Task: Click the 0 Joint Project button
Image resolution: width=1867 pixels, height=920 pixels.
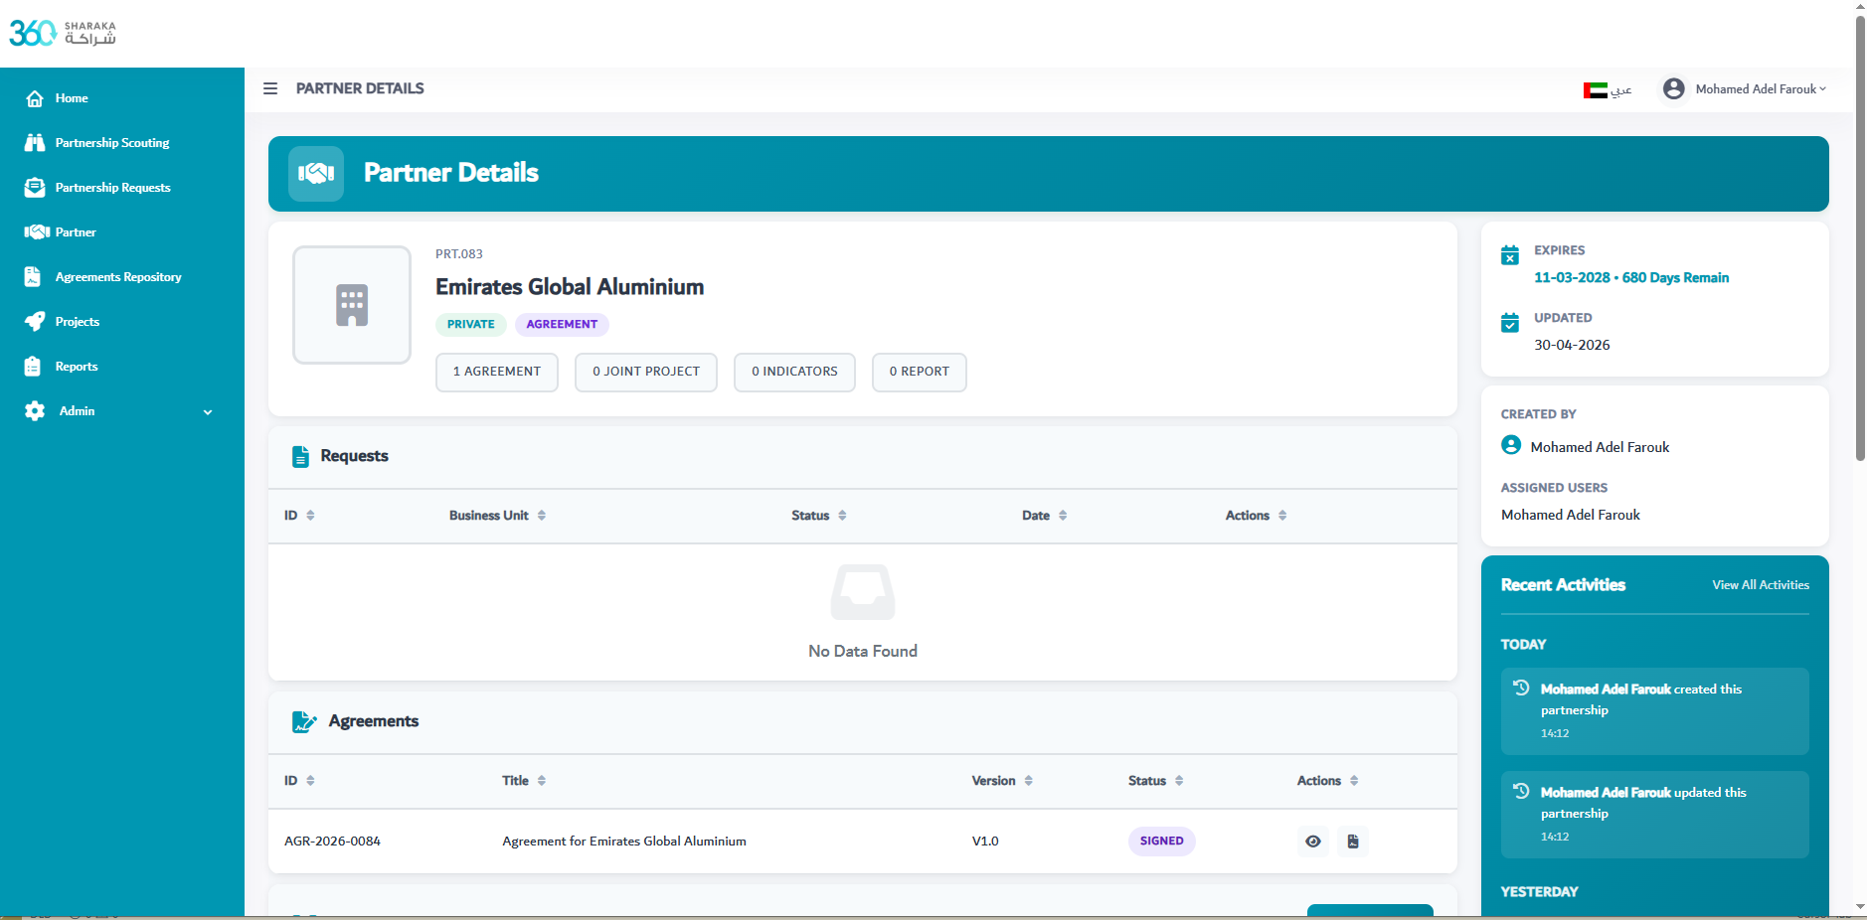Action: coord(646,373)
